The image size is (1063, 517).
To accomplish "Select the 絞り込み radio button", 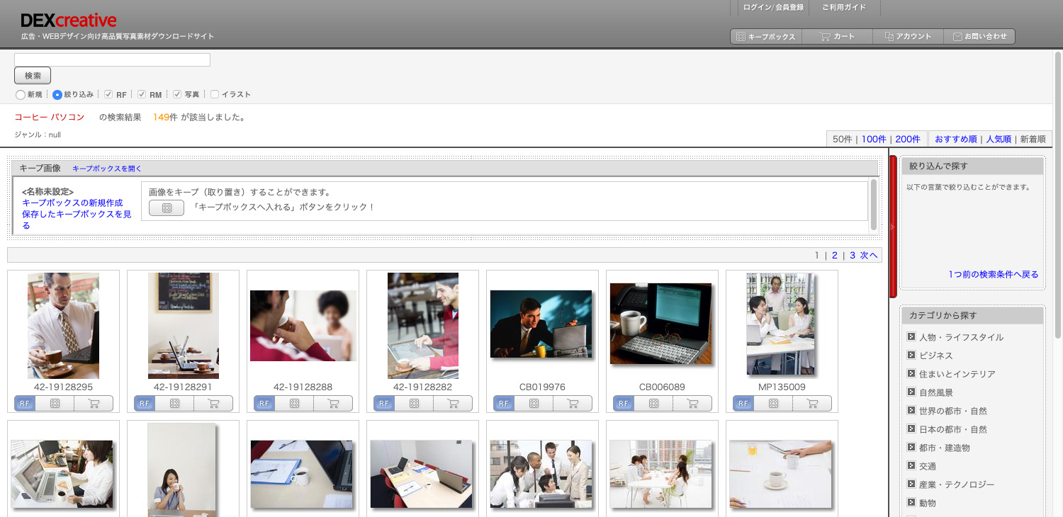I will point(57,94).
